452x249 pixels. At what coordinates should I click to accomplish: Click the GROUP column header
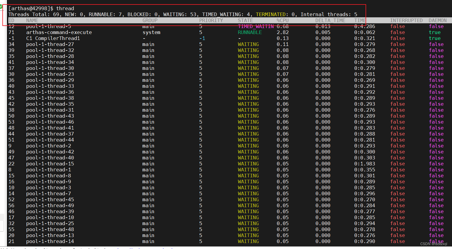point(150,20)
